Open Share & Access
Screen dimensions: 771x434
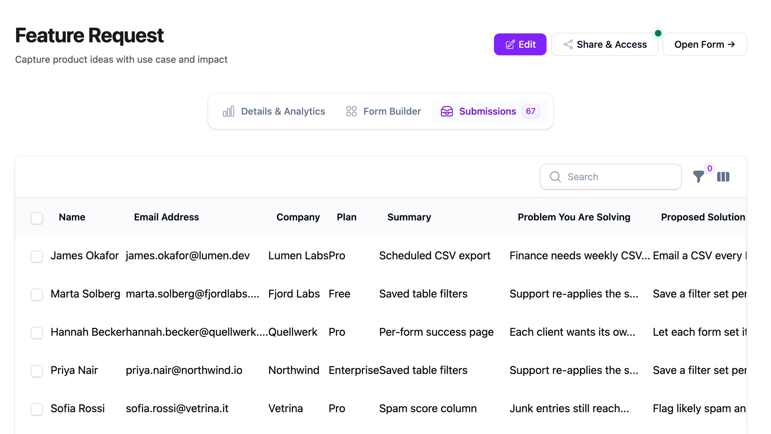point(605,44)
